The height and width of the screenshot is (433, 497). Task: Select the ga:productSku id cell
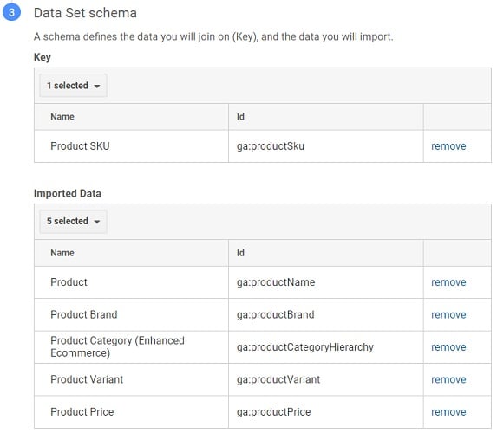click(326, 146)
